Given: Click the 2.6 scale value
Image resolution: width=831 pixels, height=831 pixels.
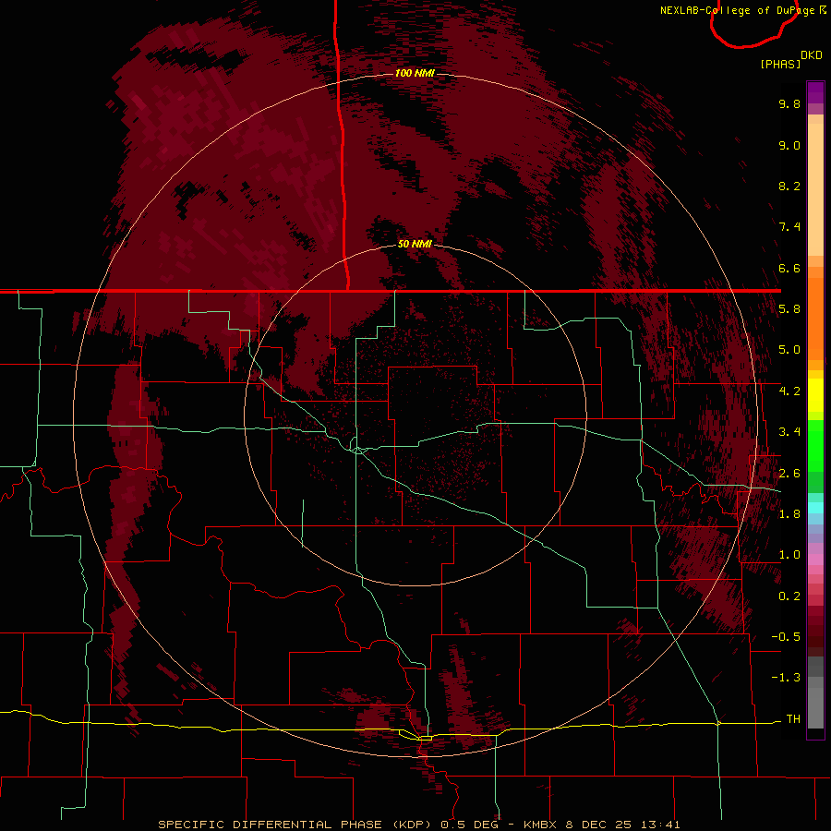Looking at the screenshot, I should [x=789, y=474].
